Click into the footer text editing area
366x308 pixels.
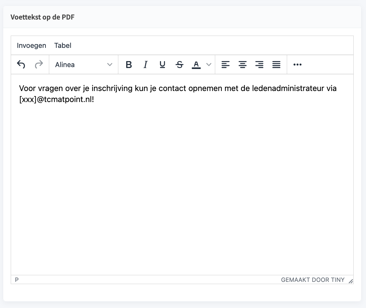click(182, 175)
